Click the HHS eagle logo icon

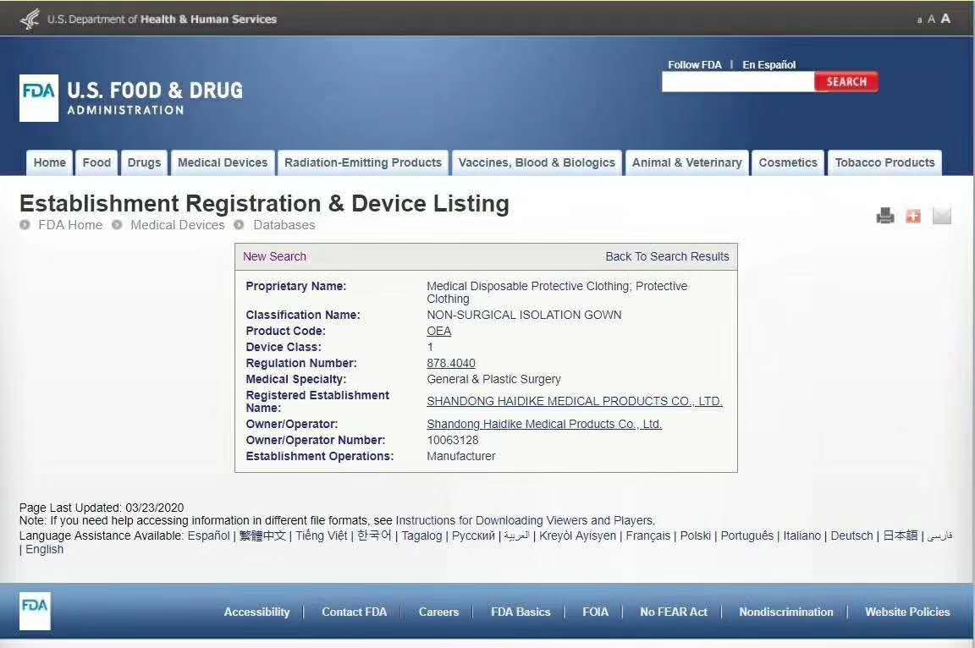point(30,19)
